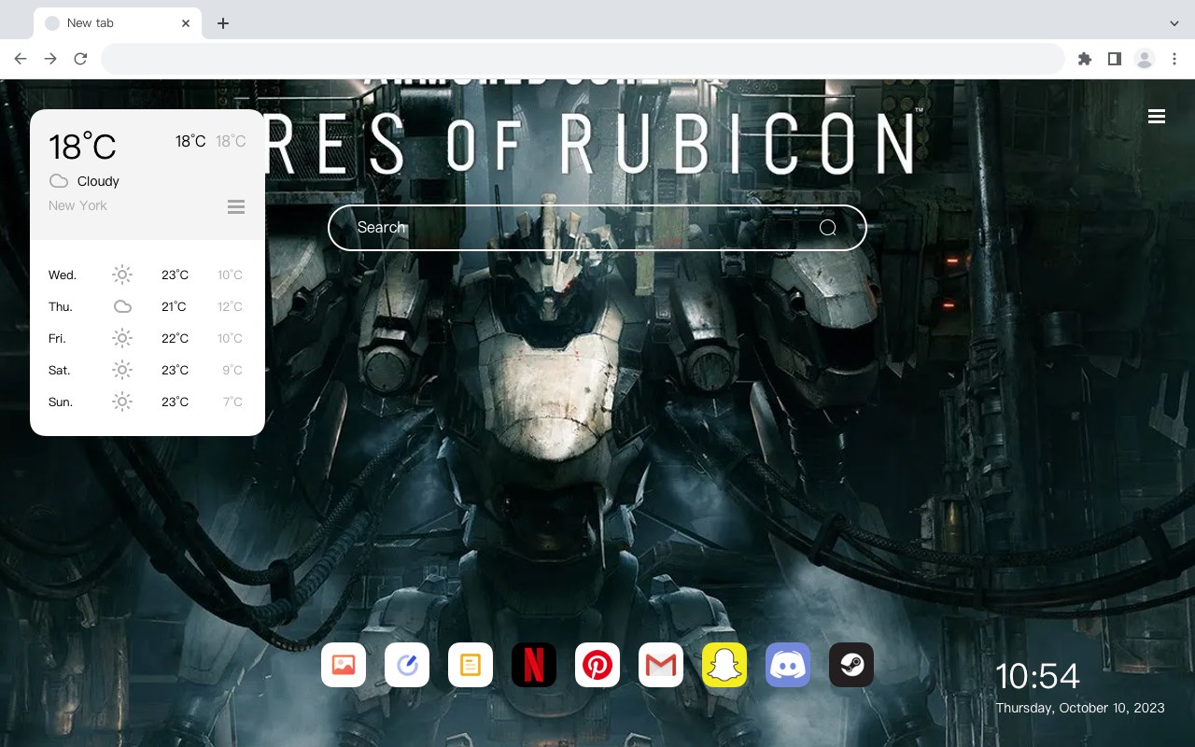The width and height of the screenshot is (1195, 747).
Task: Go back to the previous page
Action: 21,59
